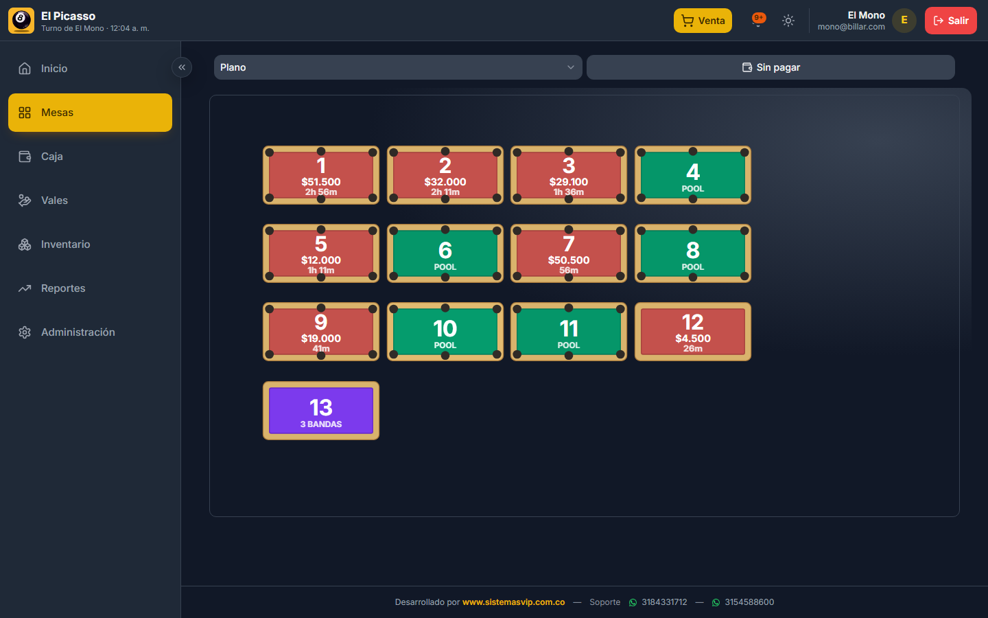Select occupied table 1 showing $51.500
Image resolution: width=988 pixels, height=618 pixels.
coord(321,175)
